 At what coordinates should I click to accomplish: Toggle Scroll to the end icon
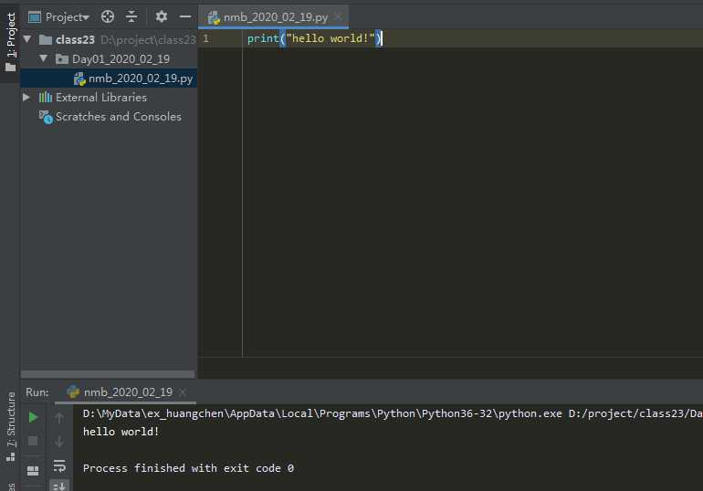[x=59, y=486]
